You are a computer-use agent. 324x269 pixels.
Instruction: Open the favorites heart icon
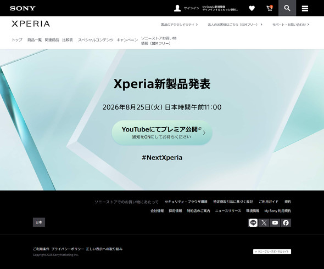[252, 8]
